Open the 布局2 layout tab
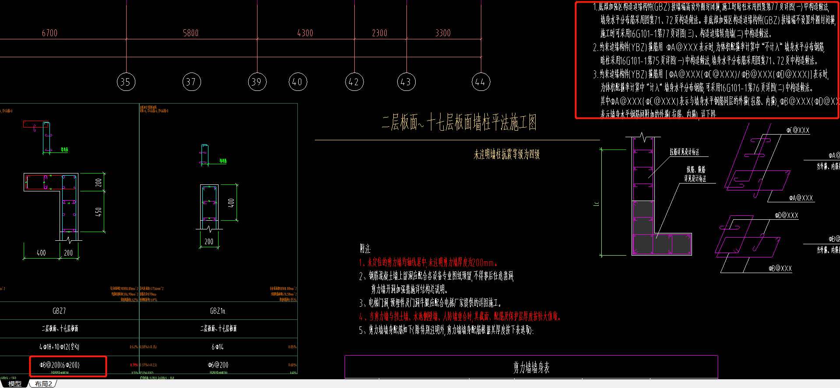This screenshot has width=840, height=388. (44, 384)
